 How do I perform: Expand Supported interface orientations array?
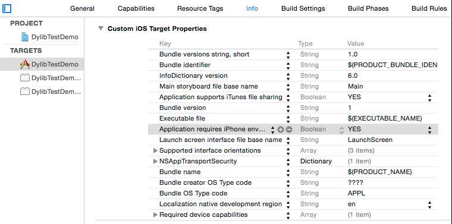[x=155, y=150]
